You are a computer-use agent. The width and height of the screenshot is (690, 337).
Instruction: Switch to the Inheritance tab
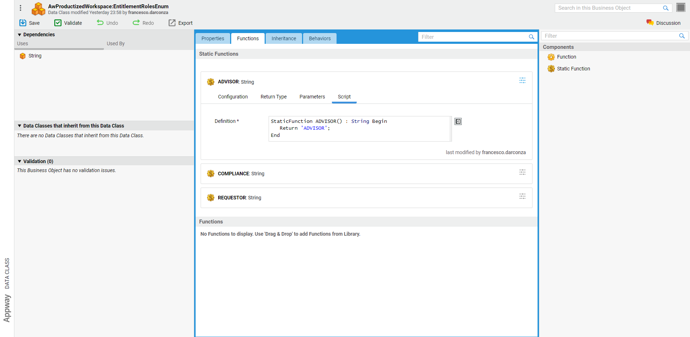click(x=284, y=38)
